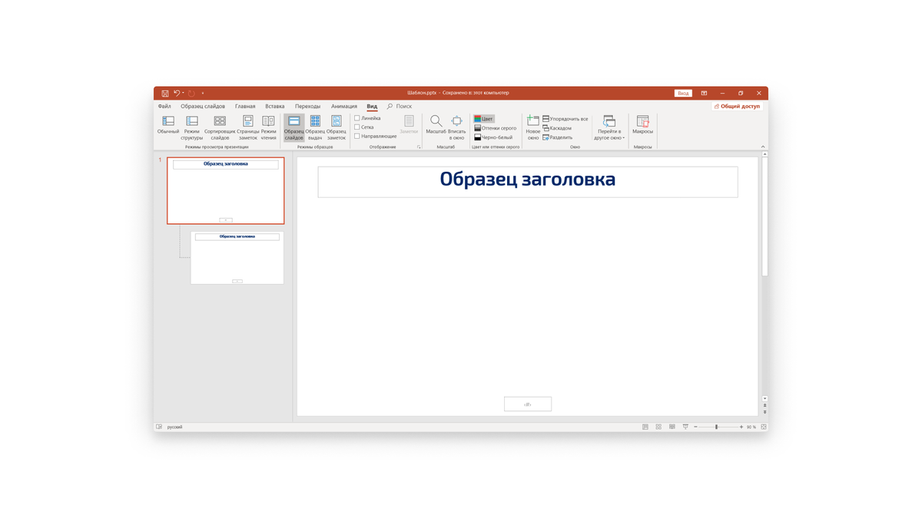Viewport: 922px width, 518px height.
Task: Select Черно-белый black and white mode
Action: [x=493, y=137]
